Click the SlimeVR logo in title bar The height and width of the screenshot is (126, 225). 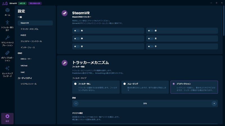coord(5,3)
